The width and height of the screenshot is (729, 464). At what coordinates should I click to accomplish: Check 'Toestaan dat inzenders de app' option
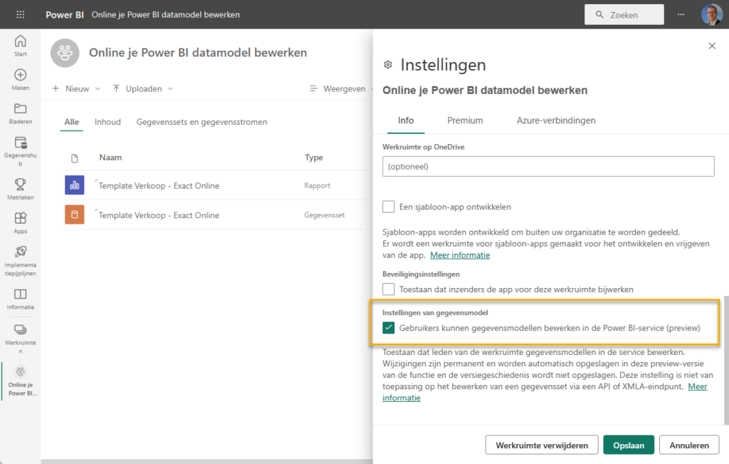(x=389, y=289)
